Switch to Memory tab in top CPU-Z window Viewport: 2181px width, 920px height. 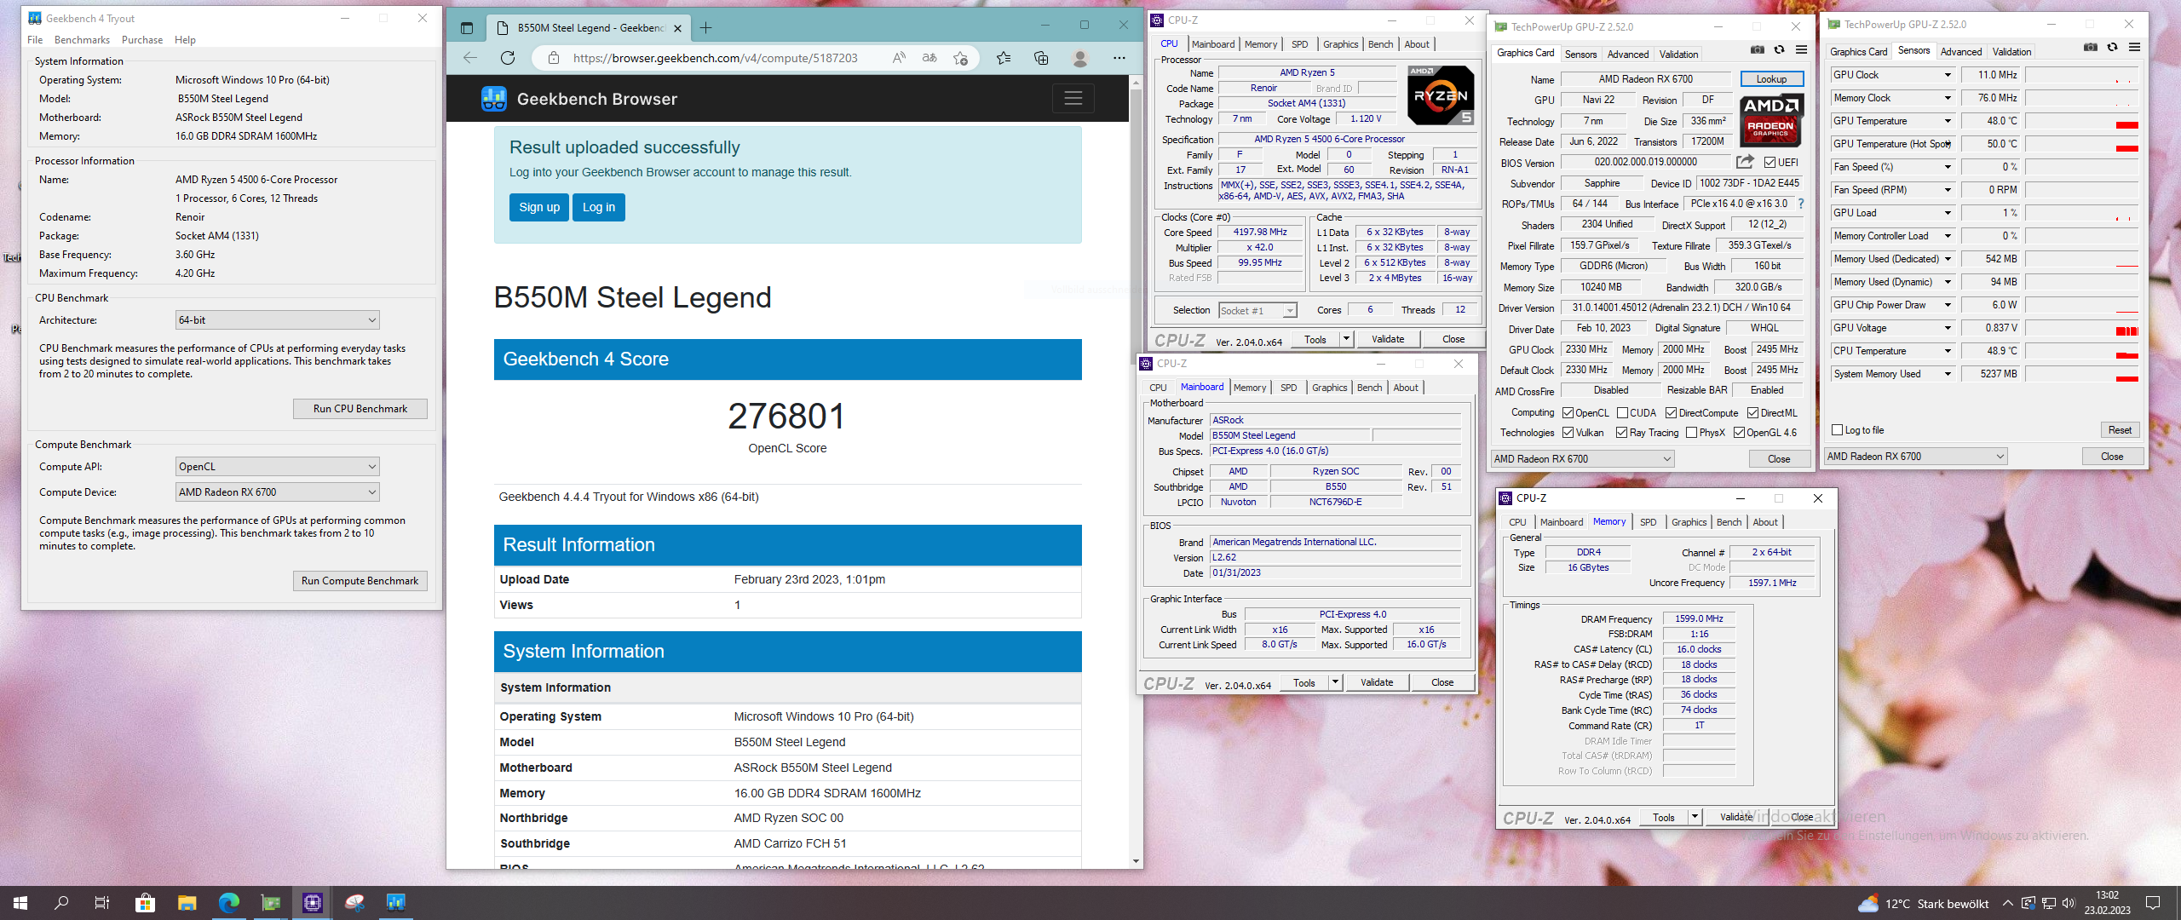click(1260, 44)
